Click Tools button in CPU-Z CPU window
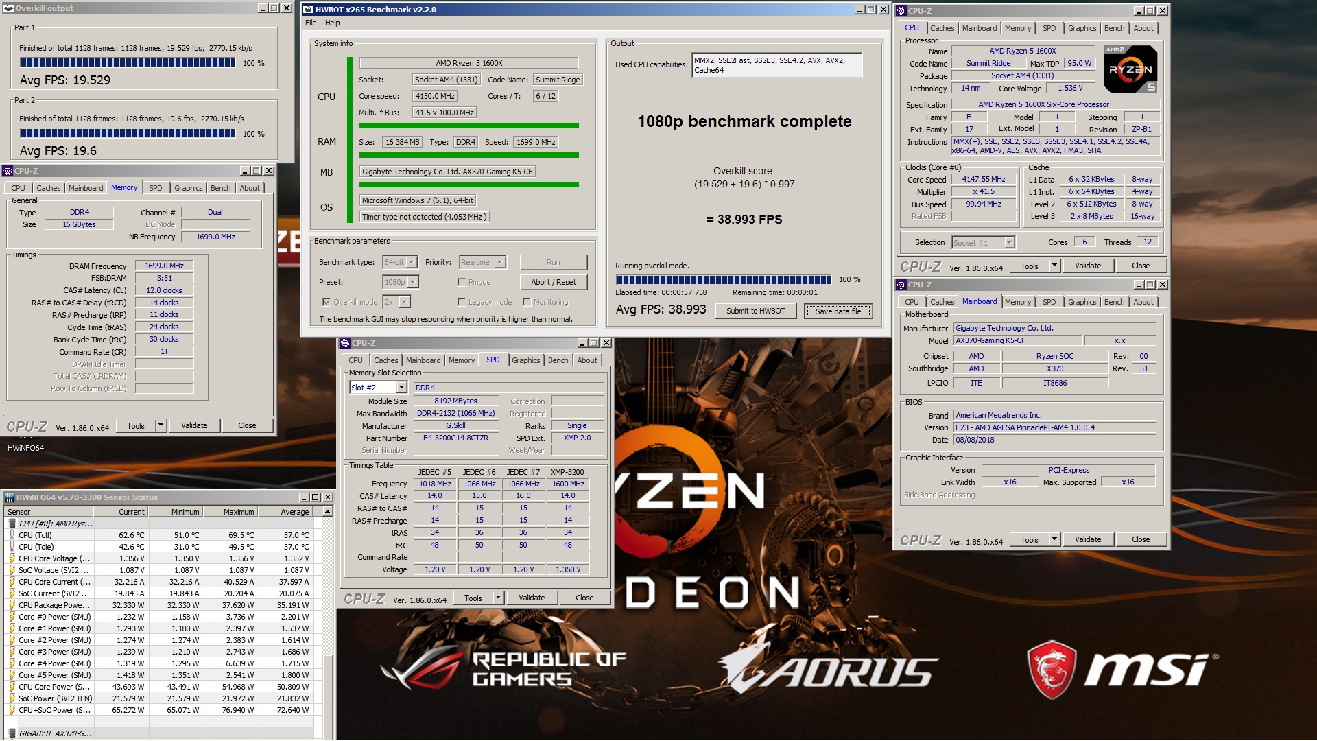 (1029, 266)
